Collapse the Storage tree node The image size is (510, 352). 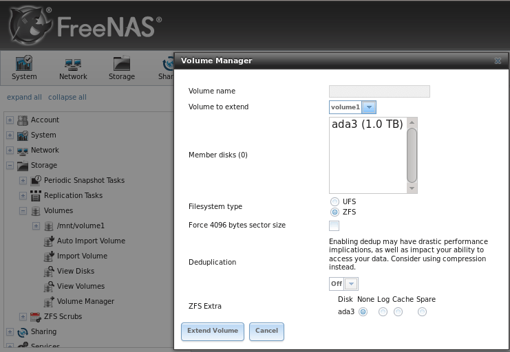point(10,166)
